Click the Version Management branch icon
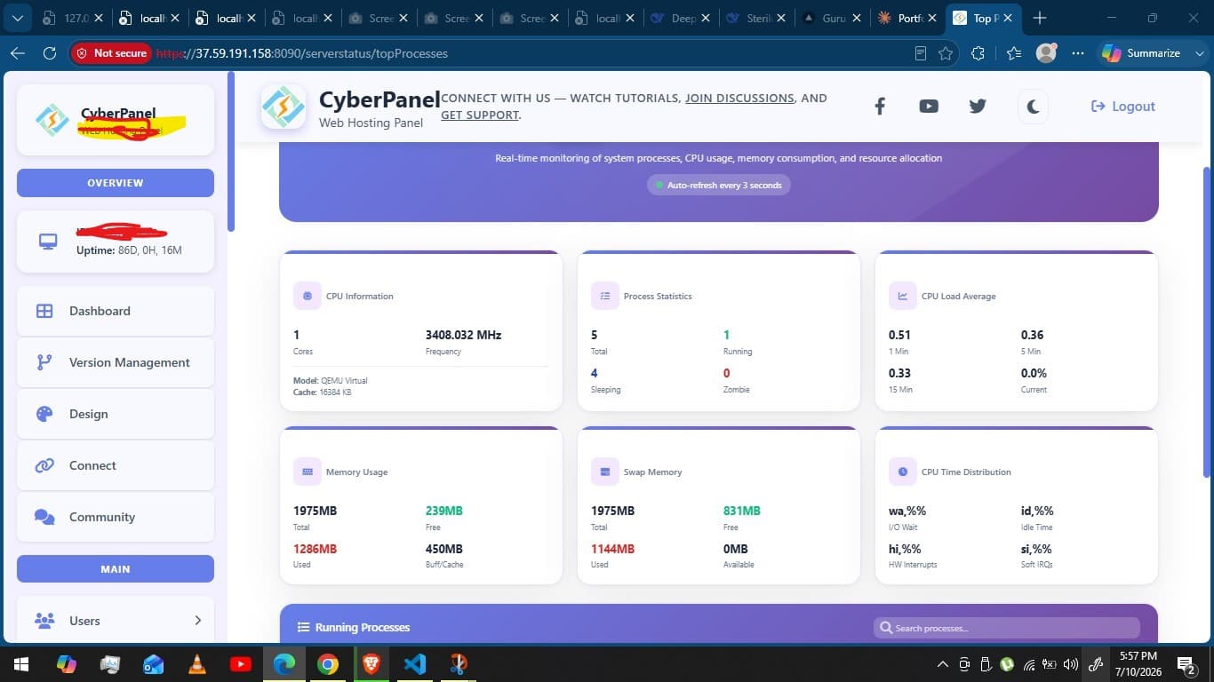The width and height of the screenshot is (1214, 682). point(44,362)
